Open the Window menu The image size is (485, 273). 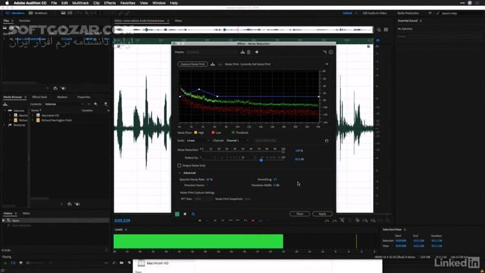(x=159, y=3)
